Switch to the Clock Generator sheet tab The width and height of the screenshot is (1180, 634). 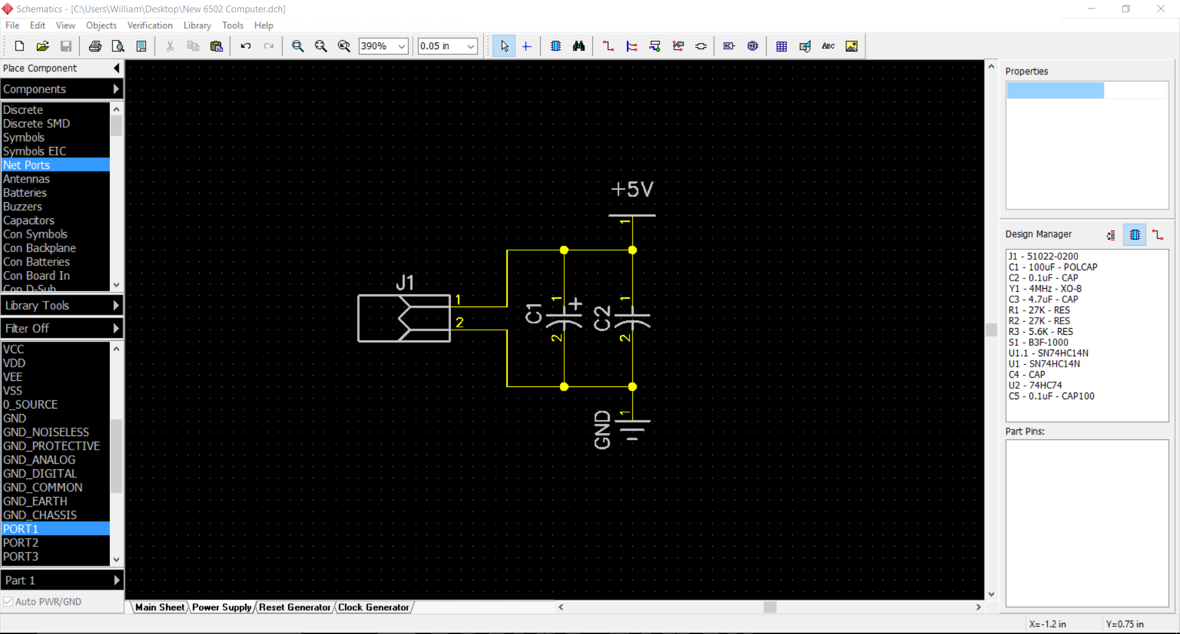[373, 607]
